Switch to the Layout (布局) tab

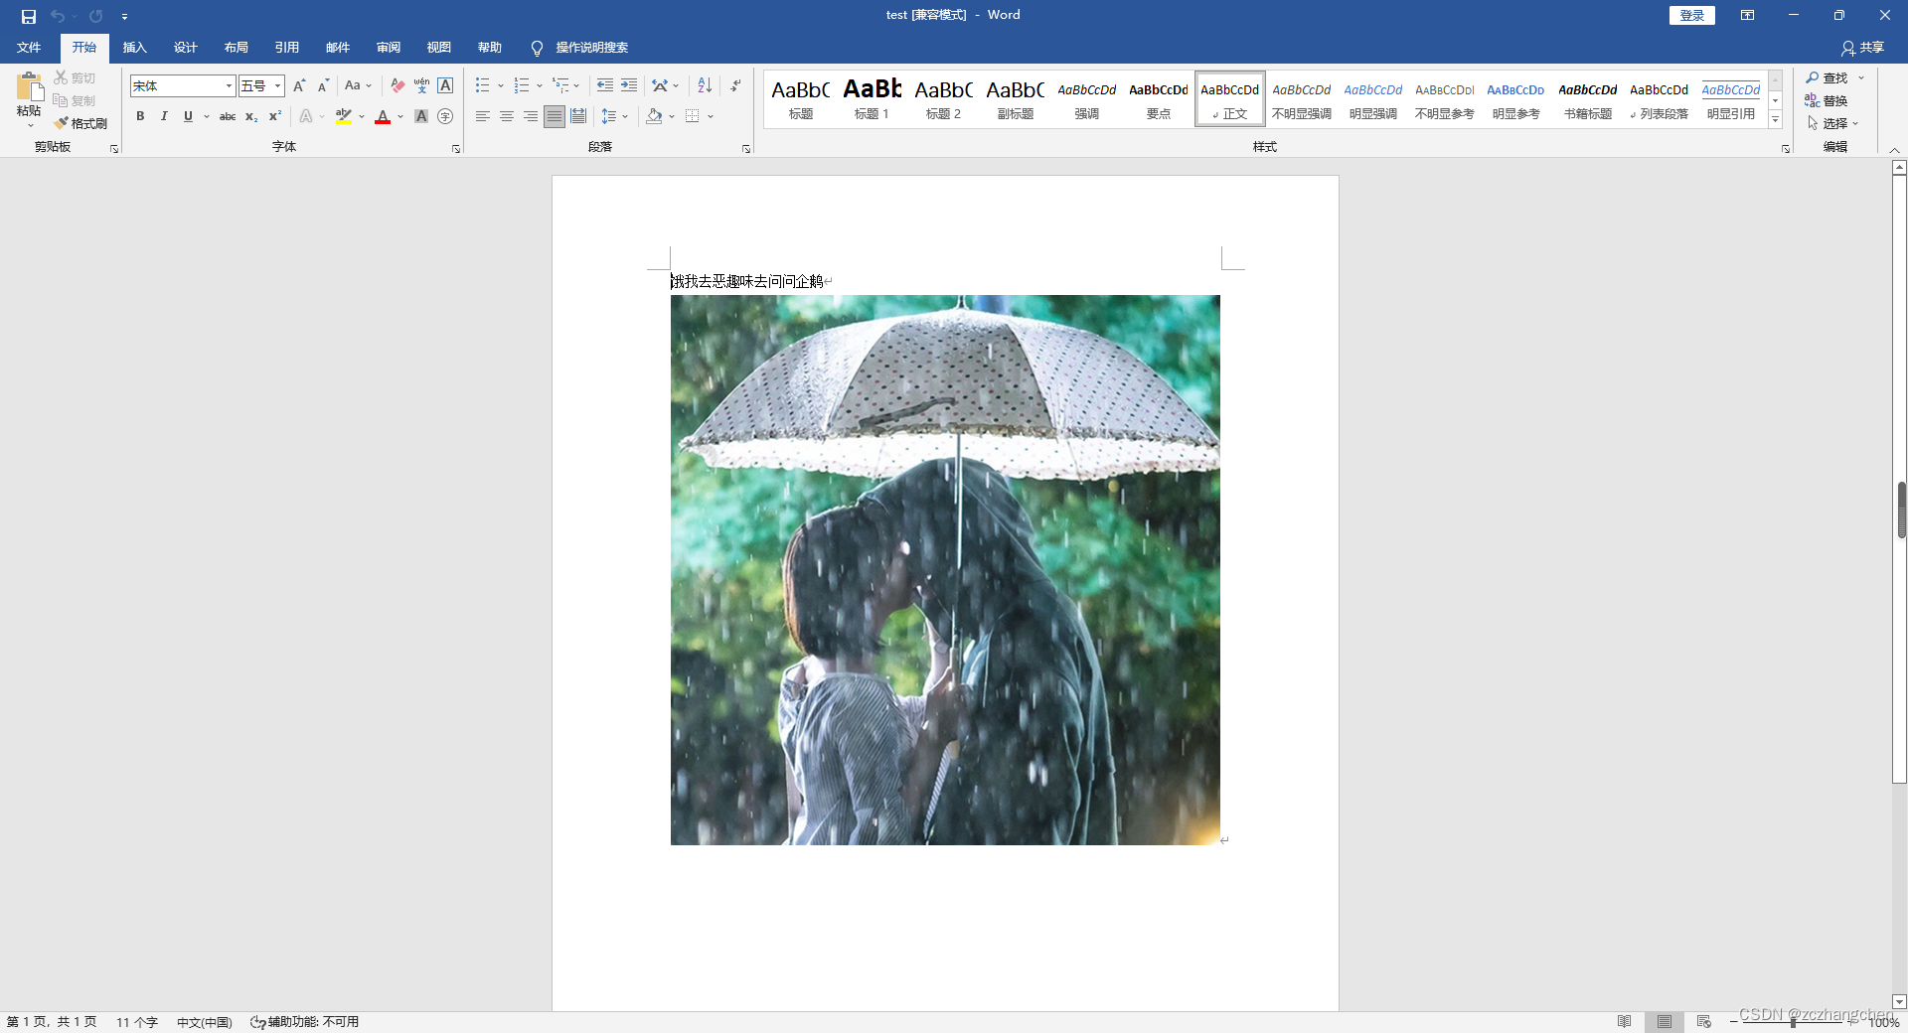(236, 48)
